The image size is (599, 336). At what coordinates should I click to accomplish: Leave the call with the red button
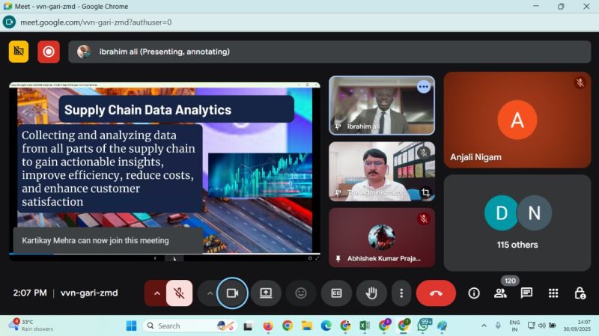point(436,293)
